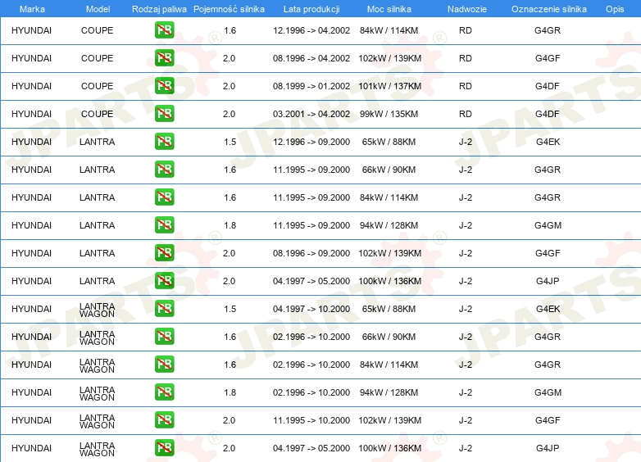Click the J-2 body cell in the LANTRA WAGON 1.8 row

(466, 392)
